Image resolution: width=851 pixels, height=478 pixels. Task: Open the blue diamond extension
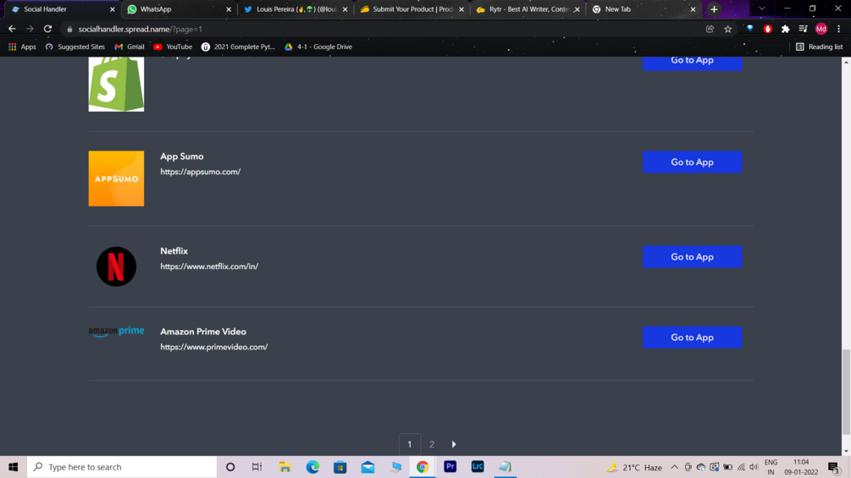(x=750, y=29)
